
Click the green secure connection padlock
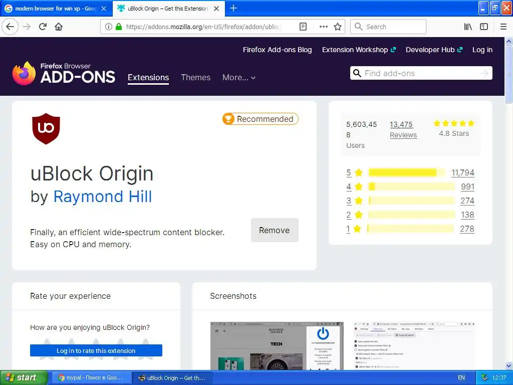click(x=119, y=27)
